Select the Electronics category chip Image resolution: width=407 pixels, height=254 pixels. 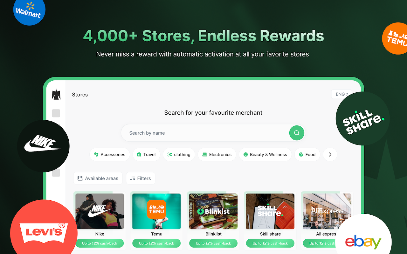coord(217,155)
